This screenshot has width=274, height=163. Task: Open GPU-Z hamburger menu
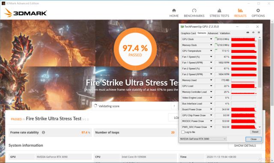pos(259,32)
